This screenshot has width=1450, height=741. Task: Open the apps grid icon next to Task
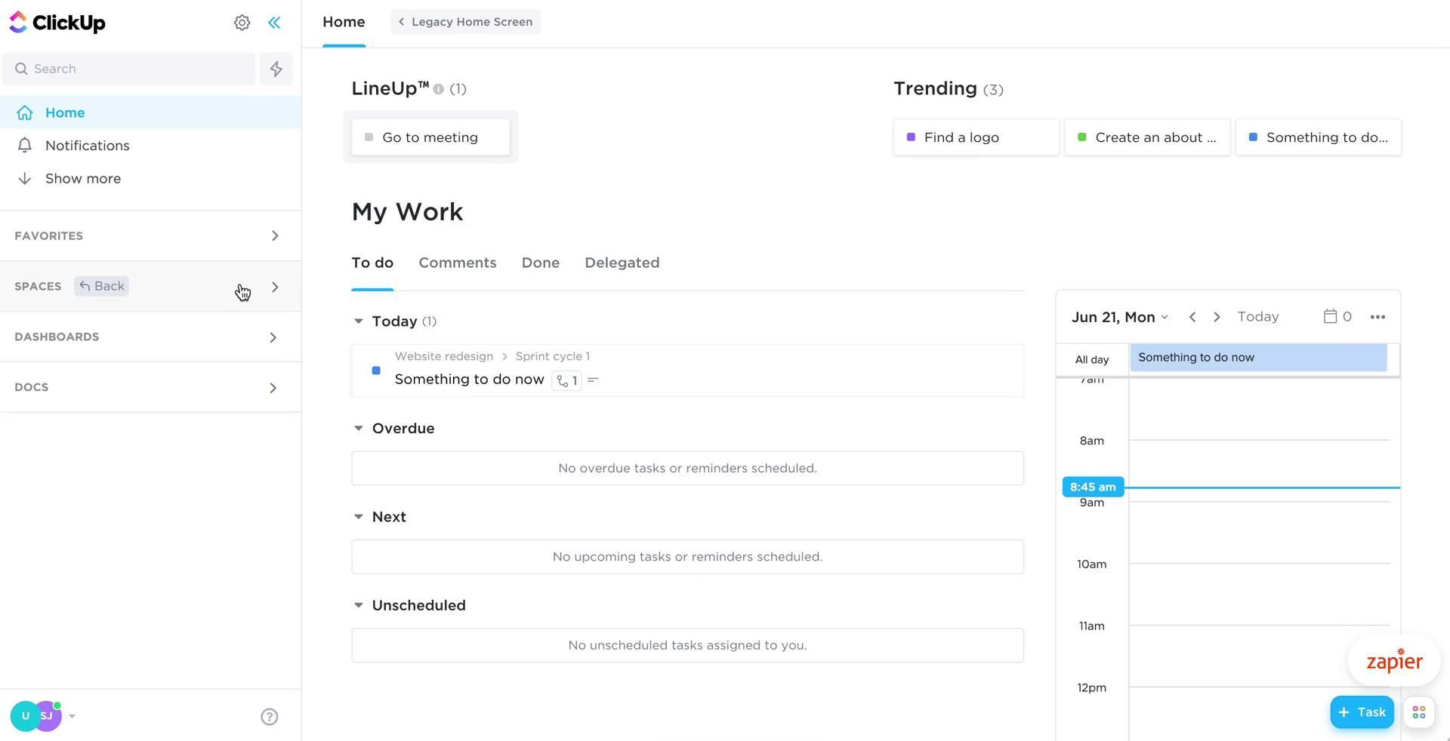tap(1418, 712)
